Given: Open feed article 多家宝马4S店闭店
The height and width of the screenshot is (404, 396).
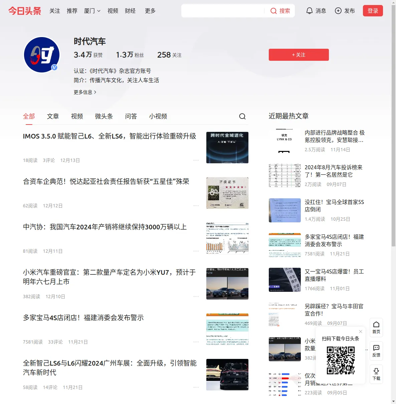Looking at the screenshot, I should point(83,318).
